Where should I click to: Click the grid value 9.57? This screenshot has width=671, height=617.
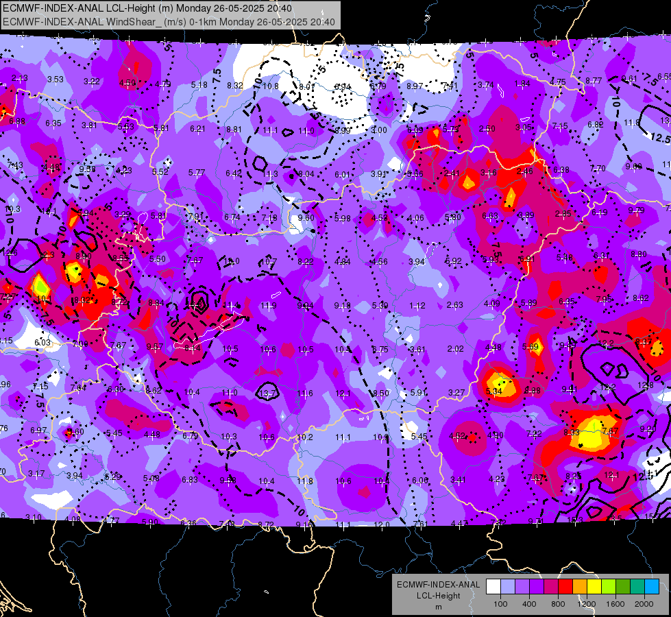point(154,347)
